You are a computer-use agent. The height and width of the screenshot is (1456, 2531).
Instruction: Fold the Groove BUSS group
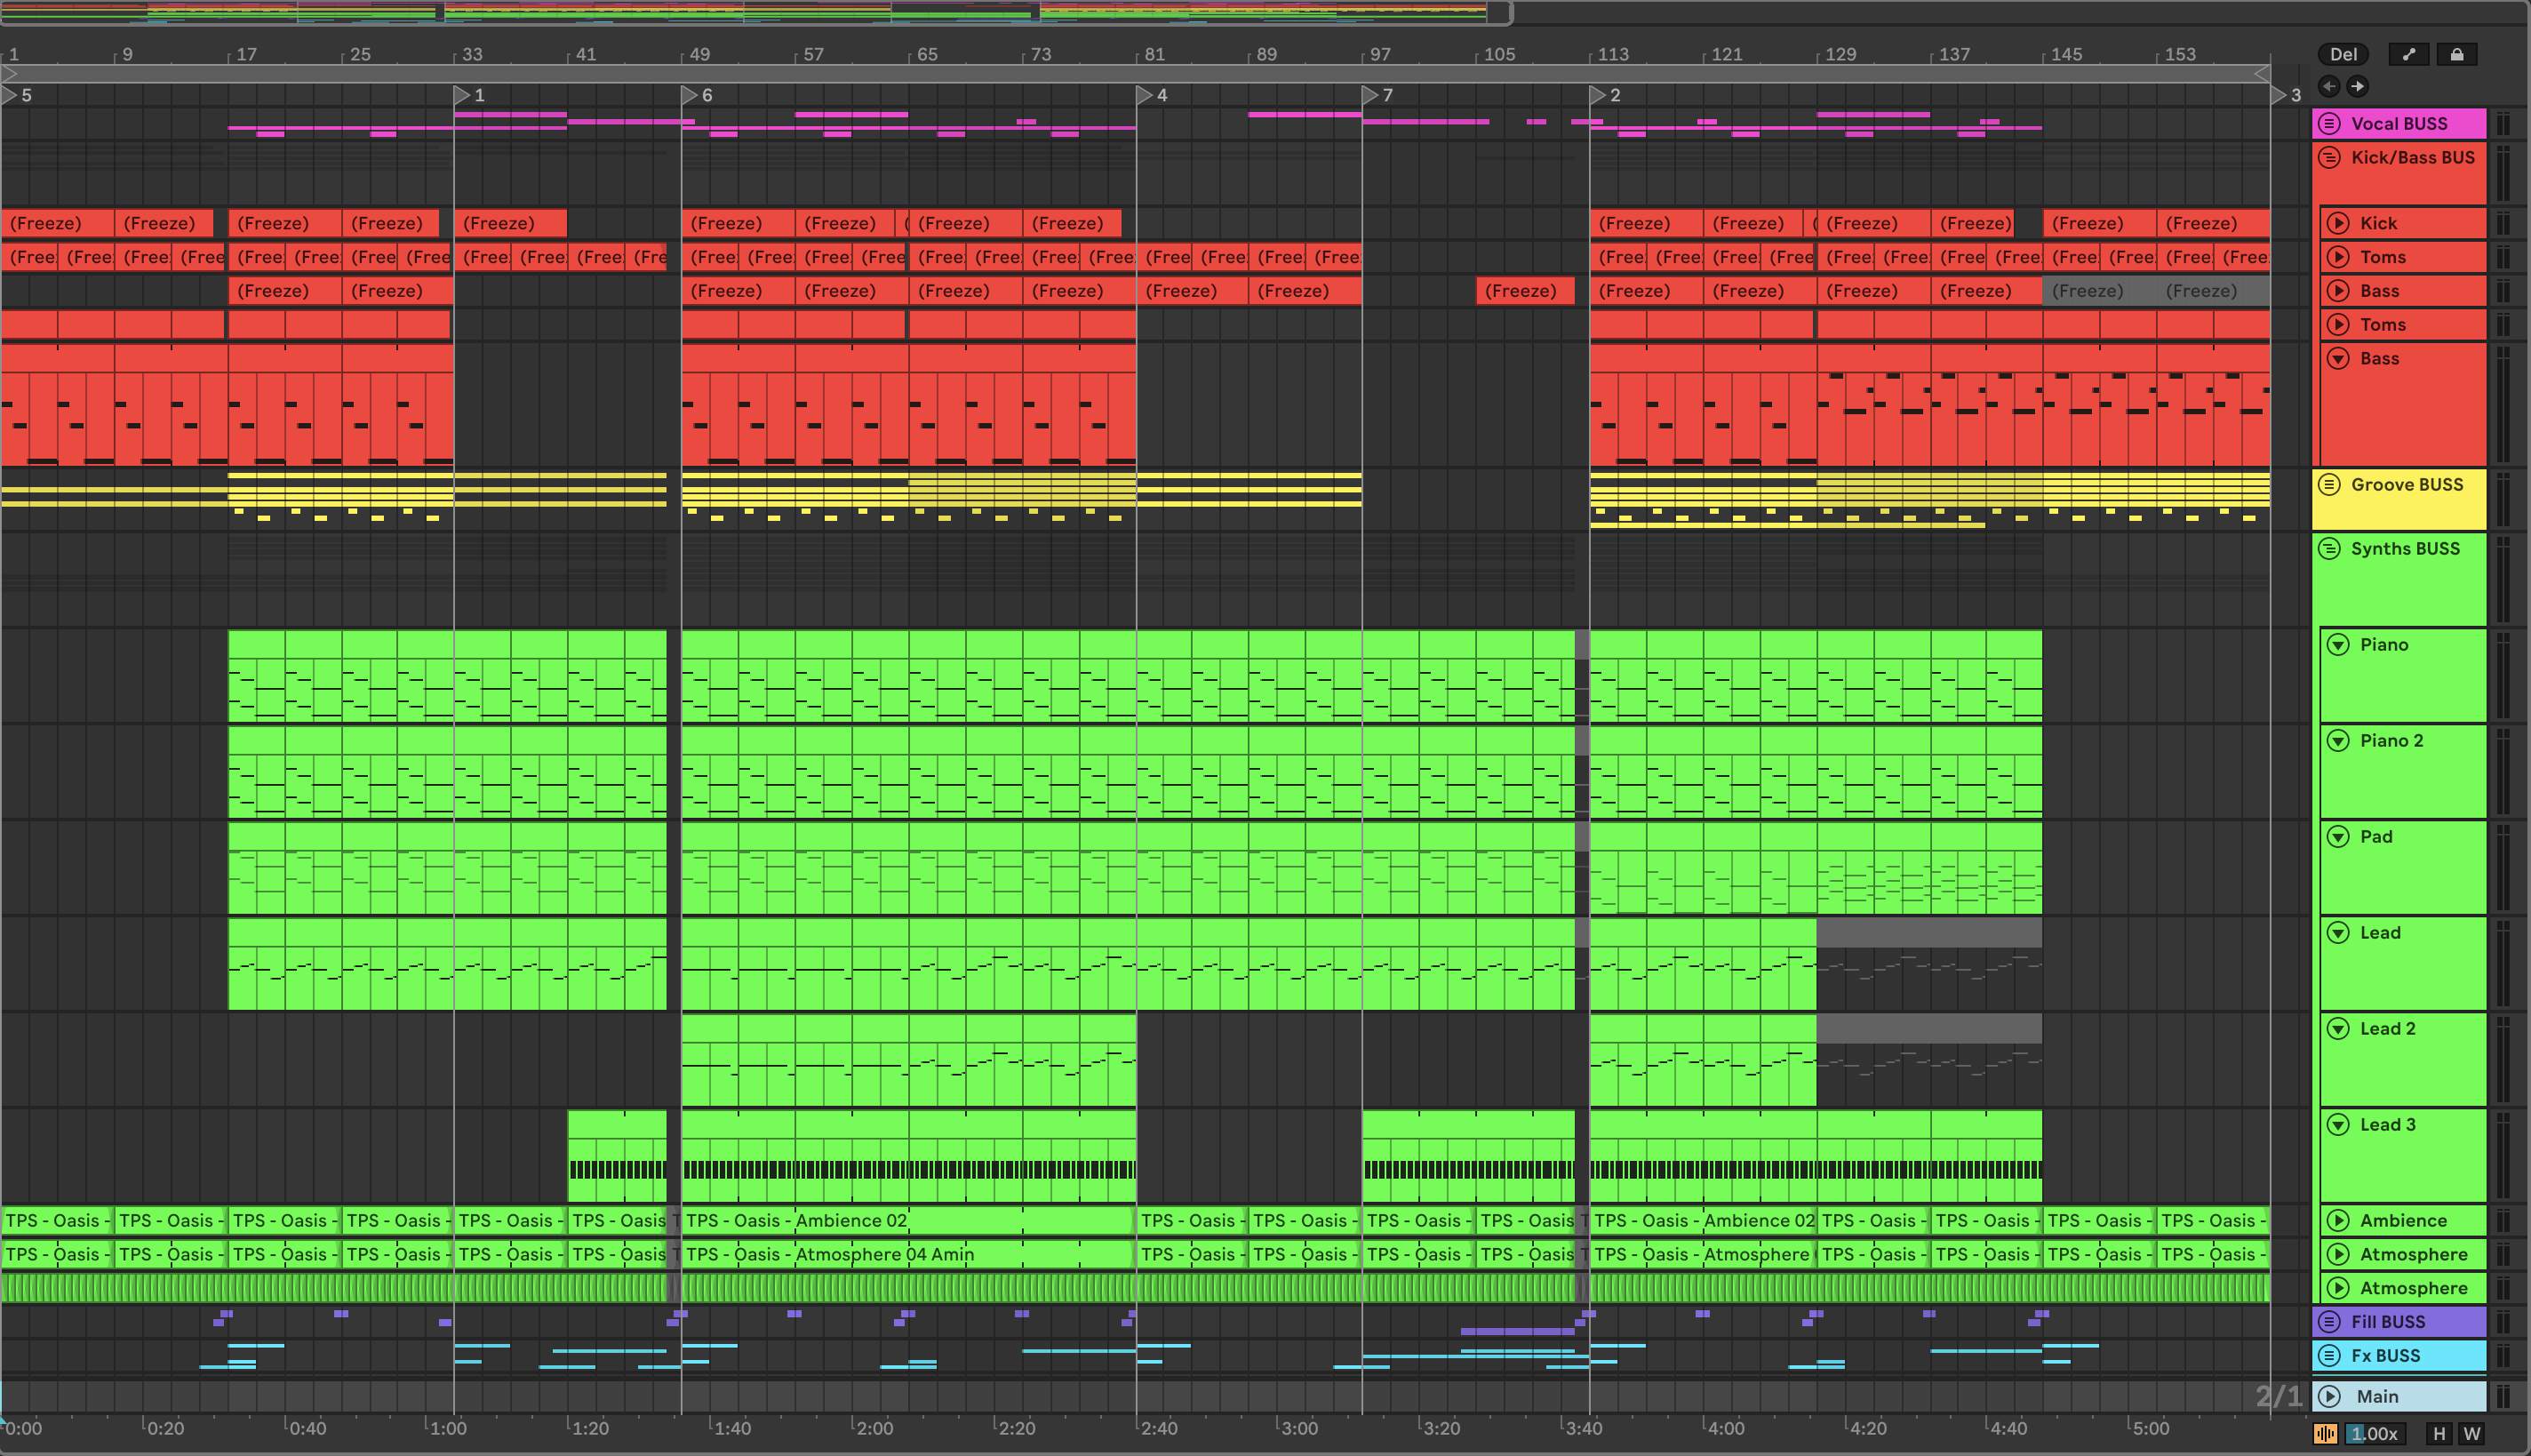[2329, 484]
